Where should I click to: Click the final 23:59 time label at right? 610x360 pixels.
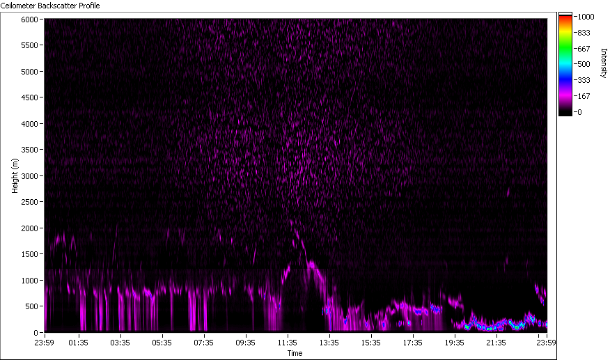pyautogui.click(x=547, y=343)
